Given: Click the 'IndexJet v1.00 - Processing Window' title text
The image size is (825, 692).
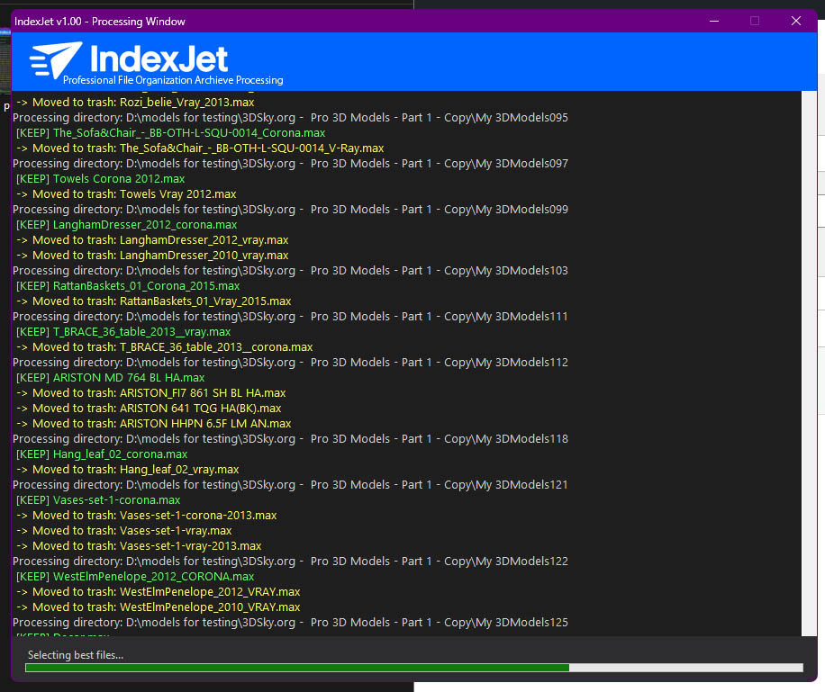Looking at the screenshot, I should tap(99, 21).
